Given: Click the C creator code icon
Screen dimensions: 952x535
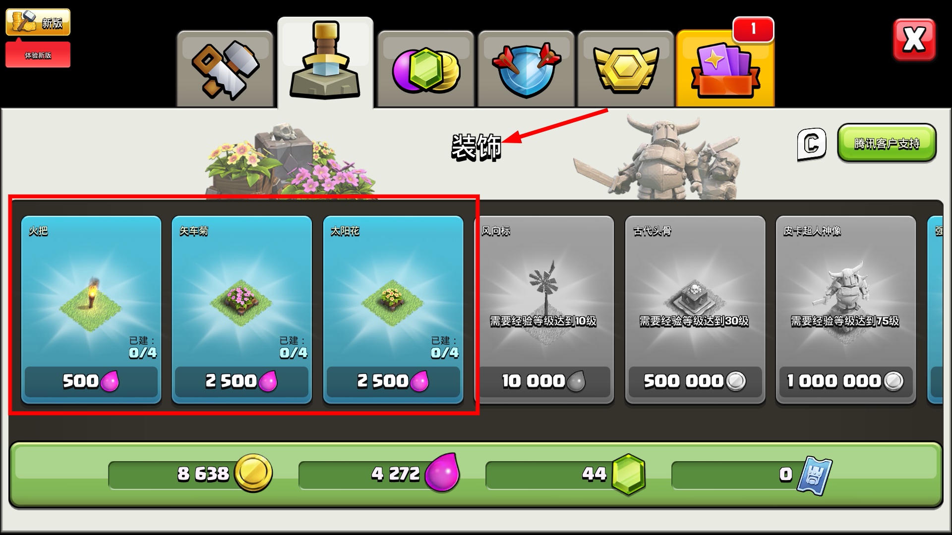Looking at the screenshot, I should click(812, 144).
